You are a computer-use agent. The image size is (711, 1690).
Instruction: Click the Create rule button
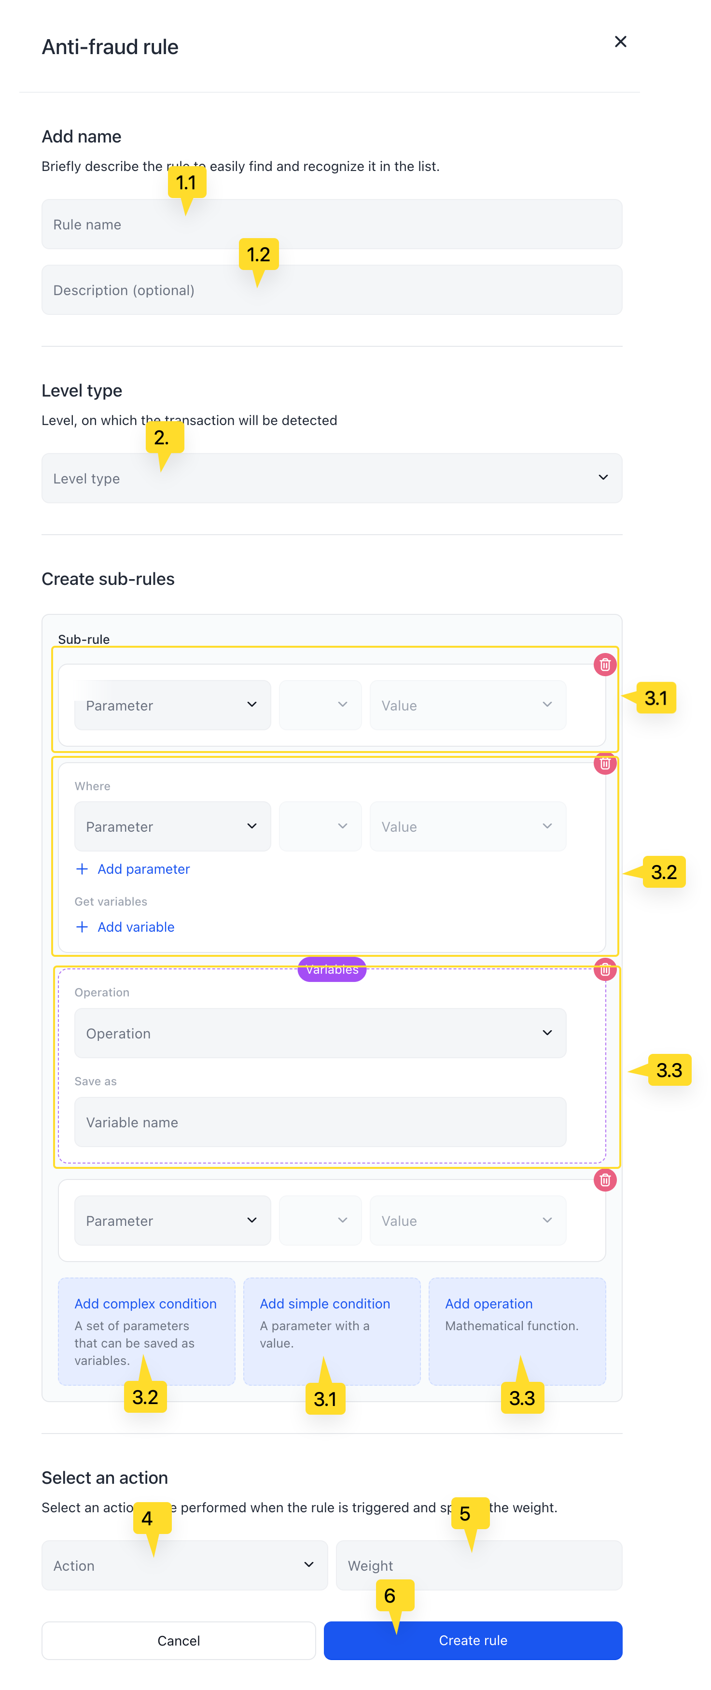[473, 1640]
